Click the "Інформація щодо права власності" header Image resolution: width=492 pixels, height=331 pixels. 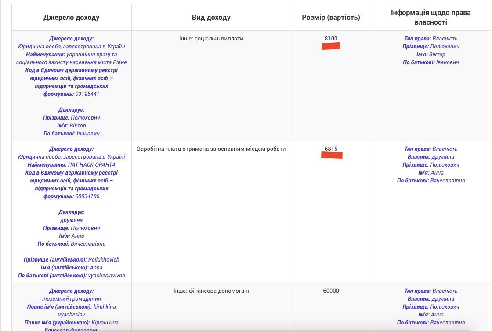430,18
